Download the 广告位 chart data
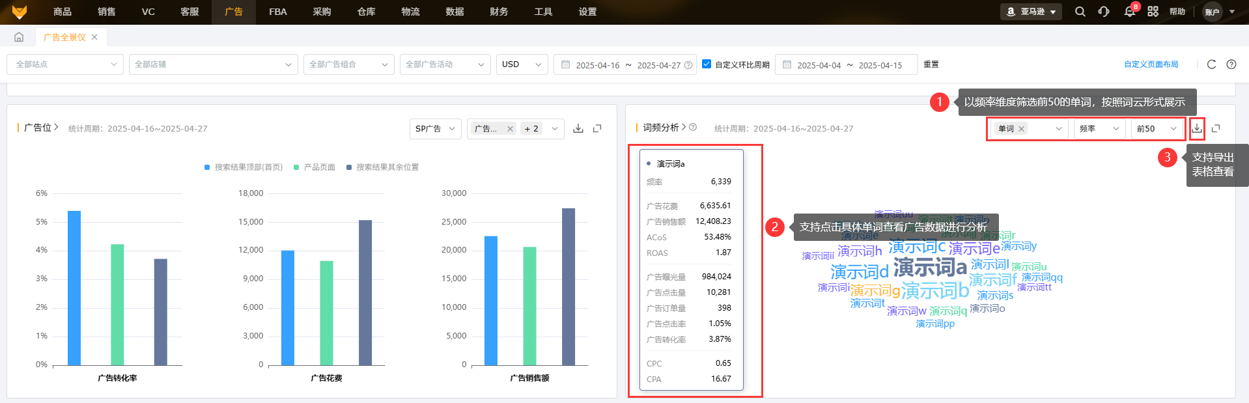Screen dimensions: 1249x403 (x=578, y=128)
